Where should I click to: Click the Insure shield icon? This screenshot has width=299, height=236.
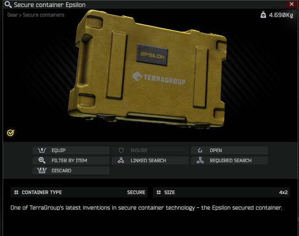[121, 150]
